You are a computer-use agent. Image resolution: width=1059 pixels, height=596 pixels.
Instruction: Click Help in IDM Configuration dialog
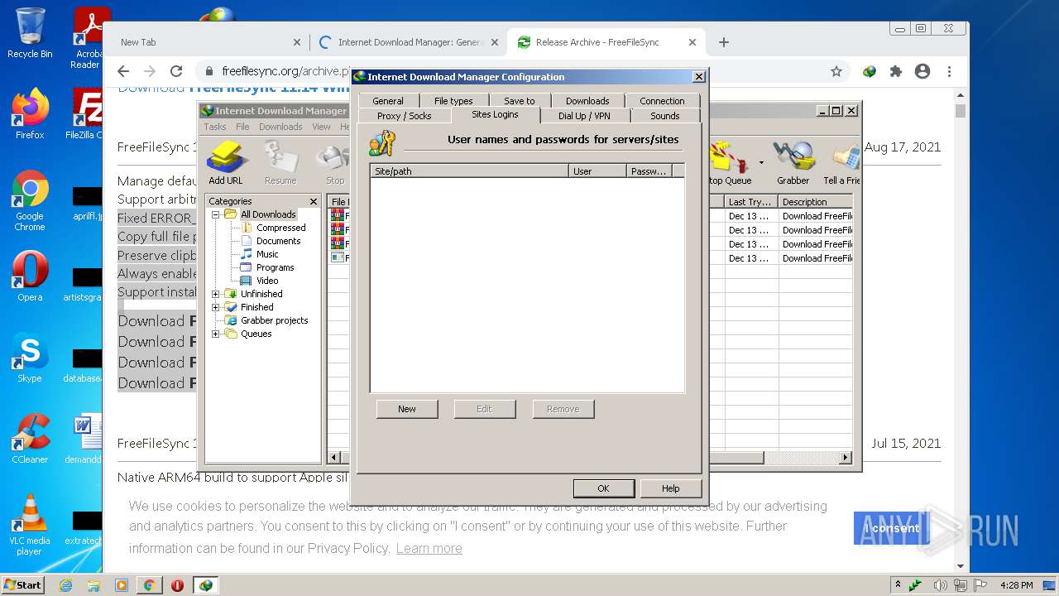coord(671,488)
